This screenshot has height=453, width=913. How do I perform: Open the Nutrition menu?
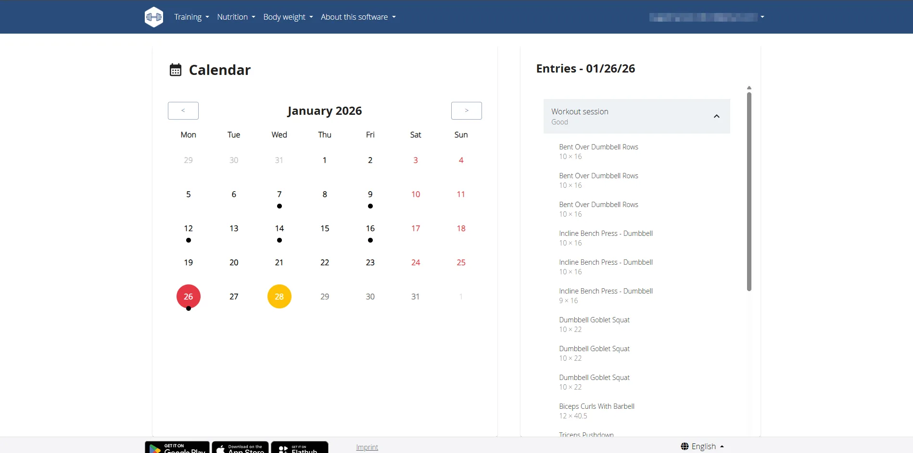[x=236, y=17]
